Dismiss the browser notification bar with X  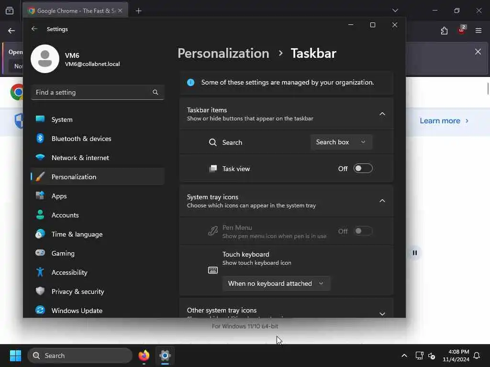point(478,52)
